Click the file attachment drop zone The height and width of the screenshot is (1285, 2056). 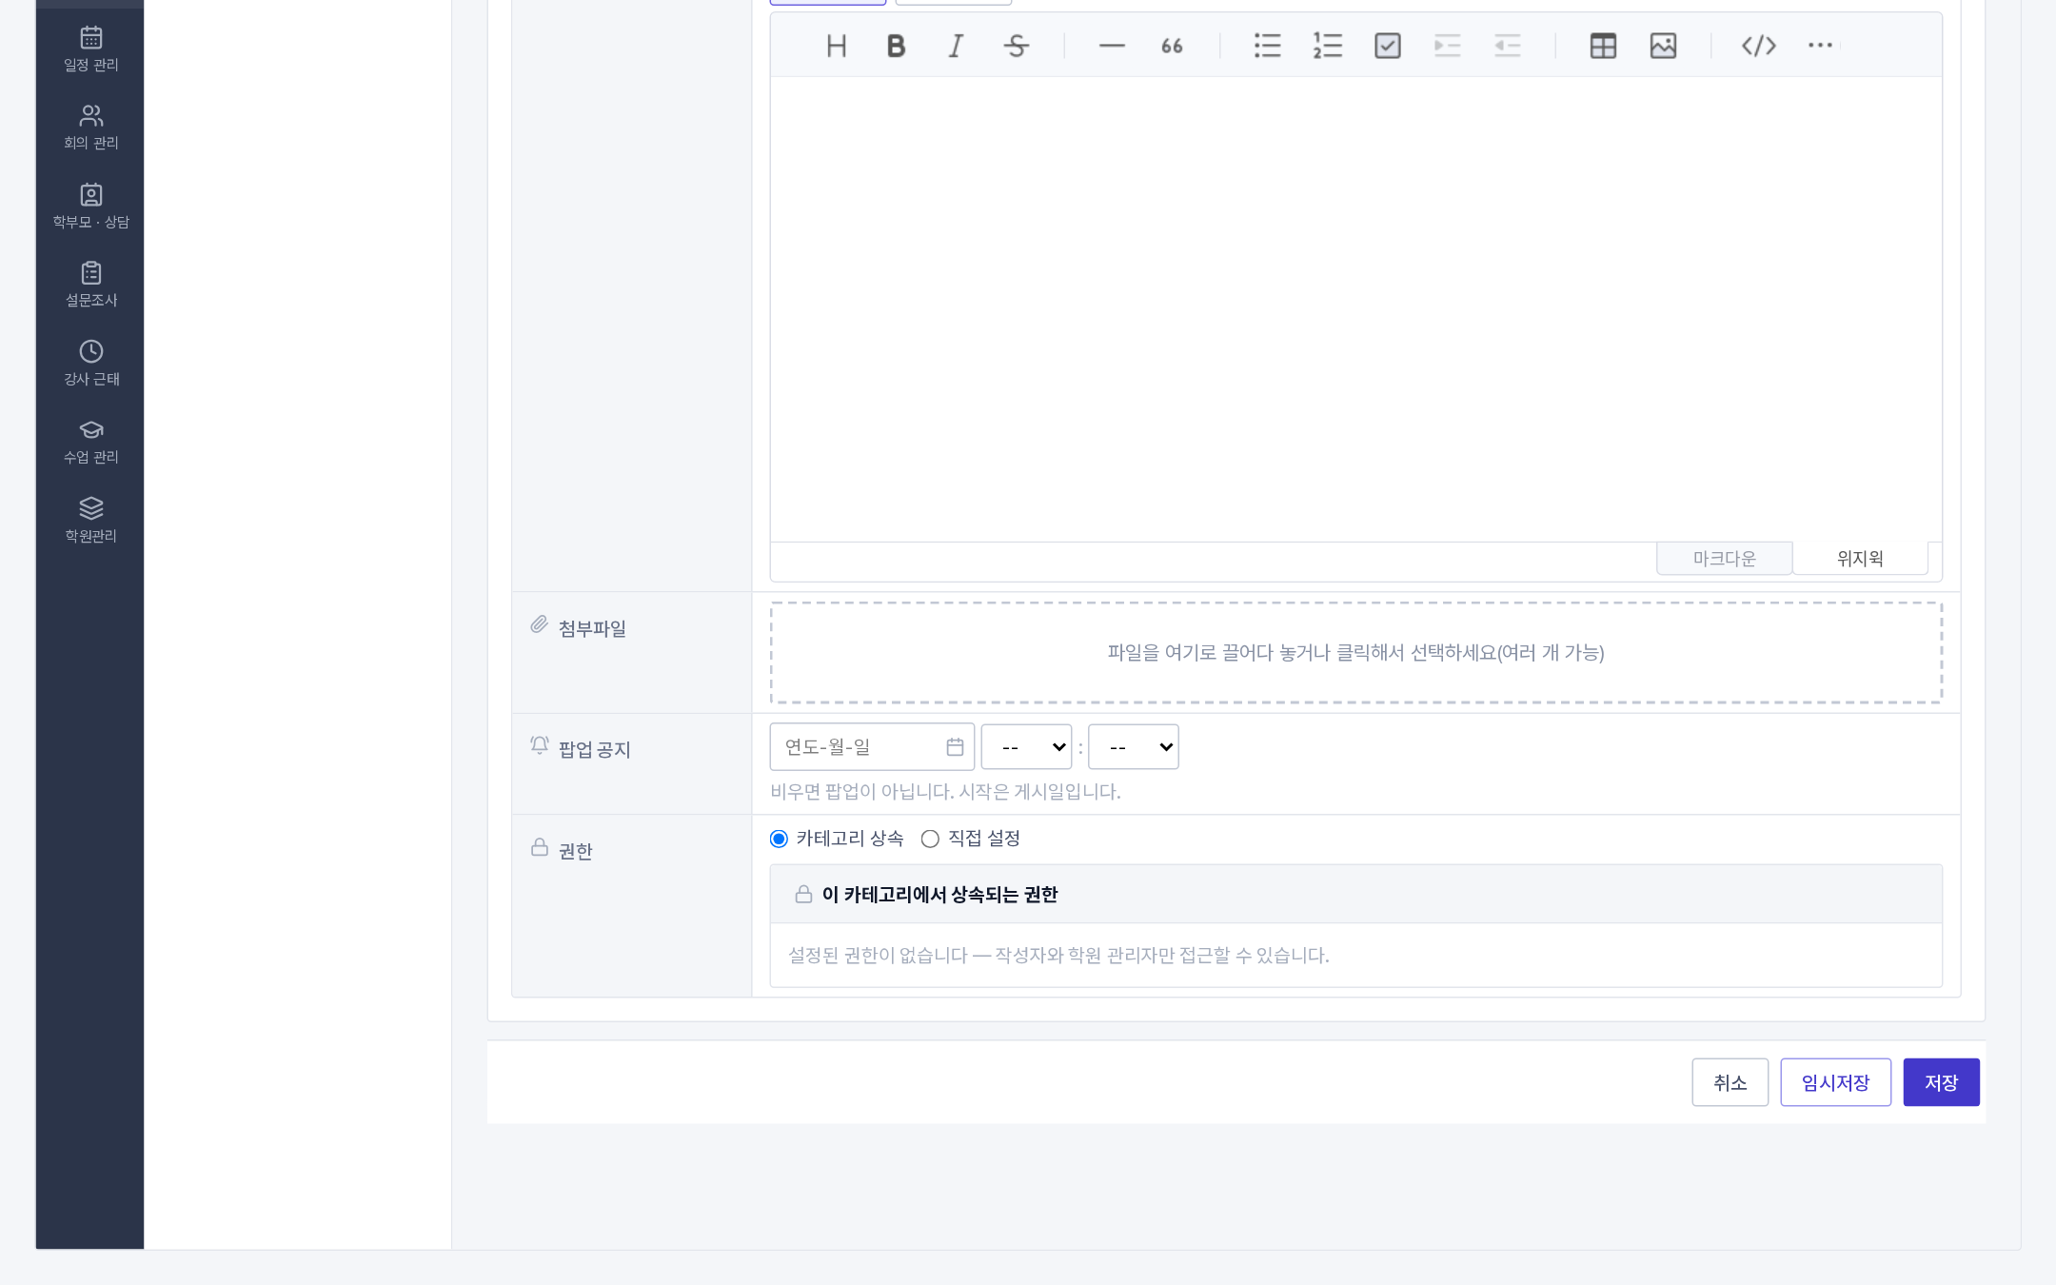(x=1355, y=653)
